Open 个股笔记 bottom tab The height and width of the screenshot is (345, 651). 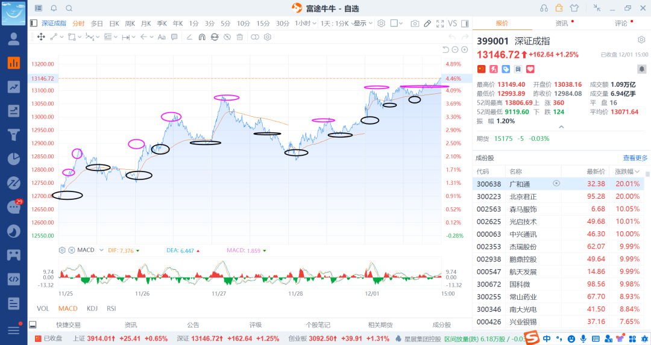click(x=318, y=325)
